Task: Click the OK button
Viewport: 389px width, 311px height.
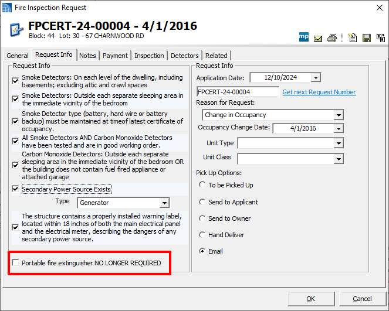Action: 311,299
